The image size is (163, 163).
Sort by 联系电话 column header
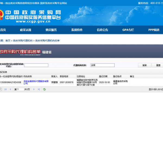click(x=68, y=76)
